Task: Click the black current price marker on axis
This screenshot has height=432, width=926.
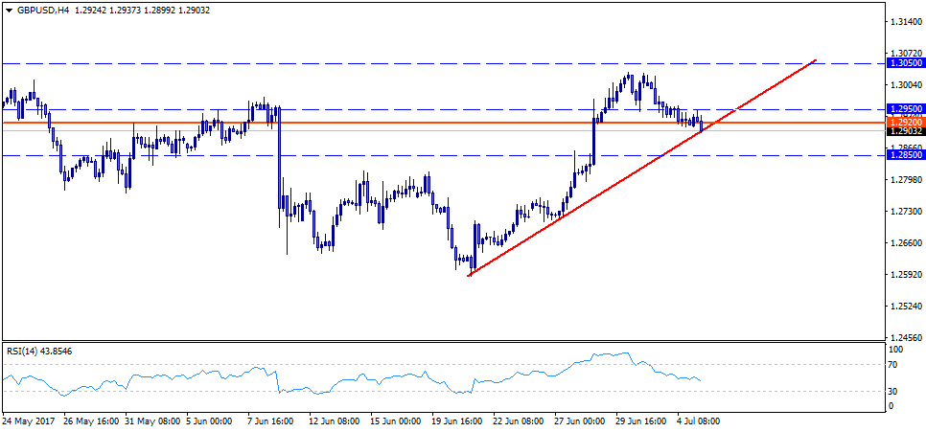Action: [x=905, y=131]
